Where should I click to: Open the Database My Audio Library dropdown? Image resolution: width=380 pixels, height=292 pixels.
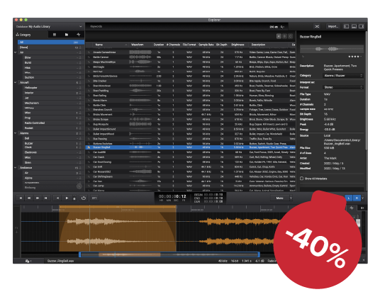pos(49,26)
